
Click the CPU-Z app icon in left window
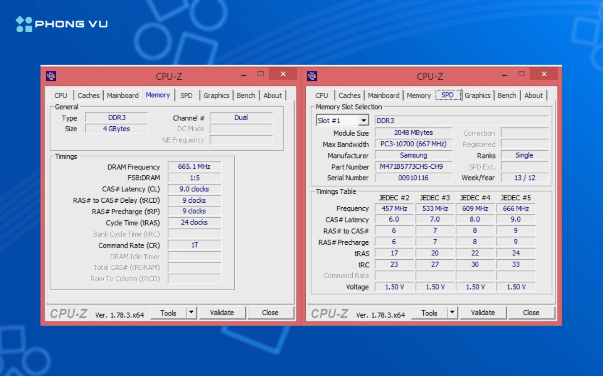tap(51, 76)
